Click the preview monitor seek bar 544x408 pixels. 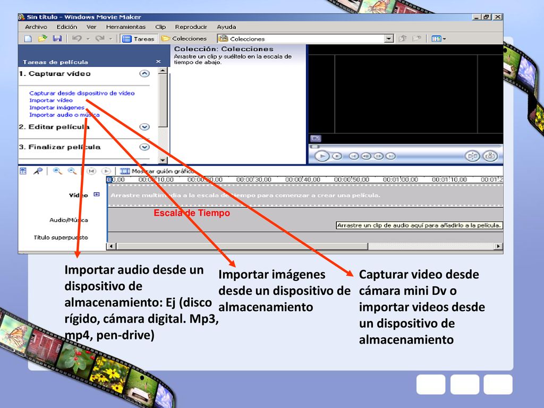405,147
